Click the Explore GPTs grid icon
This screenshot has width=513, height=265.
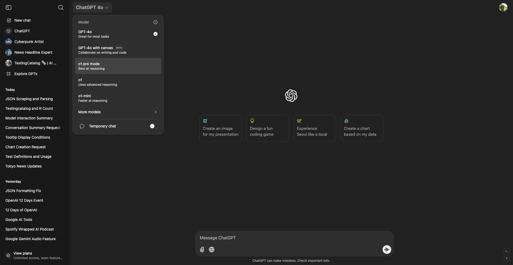point(9,74)
